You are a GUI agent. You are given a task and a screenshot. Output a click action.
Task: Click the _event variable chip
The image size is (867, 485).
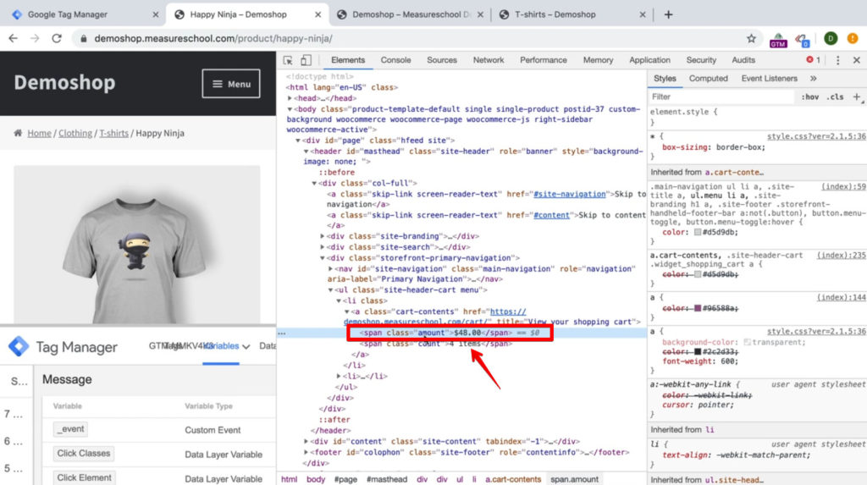(x=71, y=429)
